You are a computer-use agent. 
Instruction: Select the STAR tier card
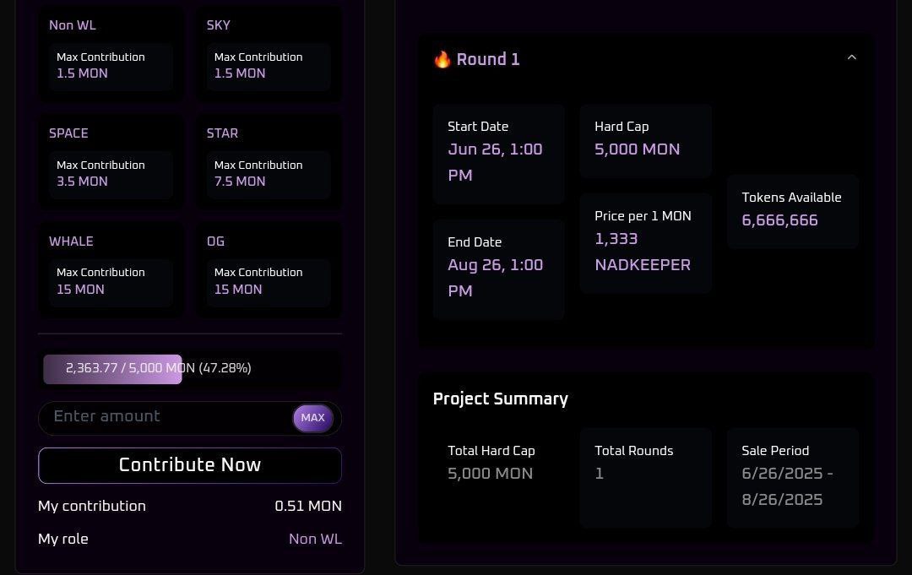click(x=269, y=159)
